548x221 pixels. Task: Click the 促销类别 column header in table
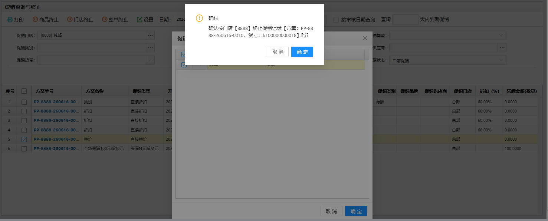coord(387,91)
